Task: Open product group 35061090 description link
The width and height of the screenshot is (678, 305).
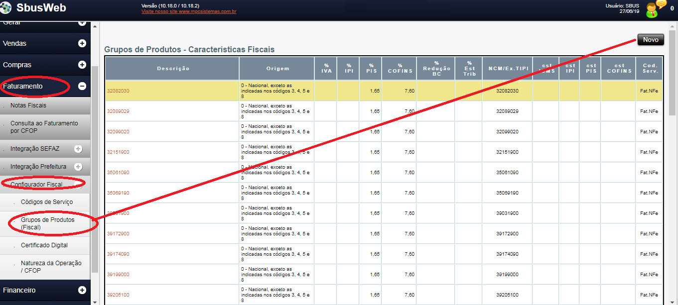Action: (118, 173)
